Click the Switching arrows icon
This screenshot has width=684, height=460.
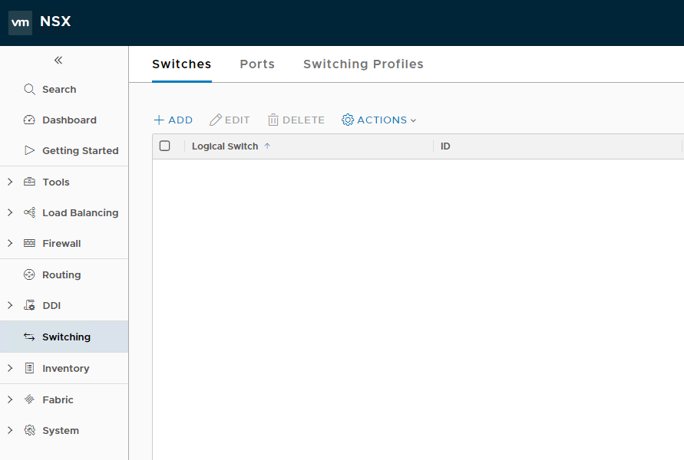29,337
